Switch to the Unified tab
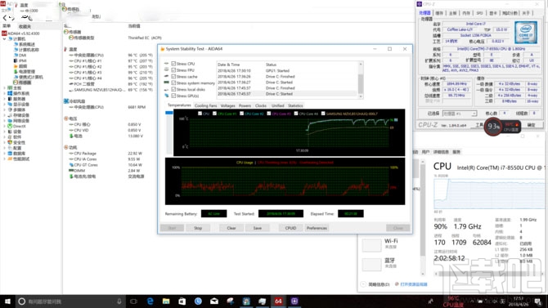 277,105
